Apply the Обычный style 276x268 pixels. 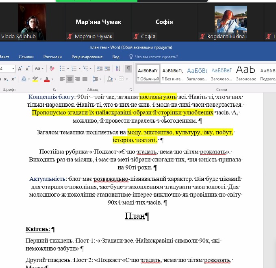[148, 73]
